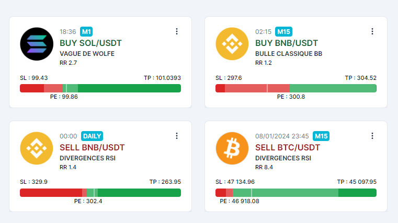Viewport: 398px width, 223px height.
Task: Click the BNB logo on BUY card
Action: pos(232,44)
